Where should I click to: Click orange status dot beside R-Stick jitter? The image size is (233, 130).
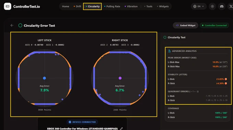pos(226,83)
